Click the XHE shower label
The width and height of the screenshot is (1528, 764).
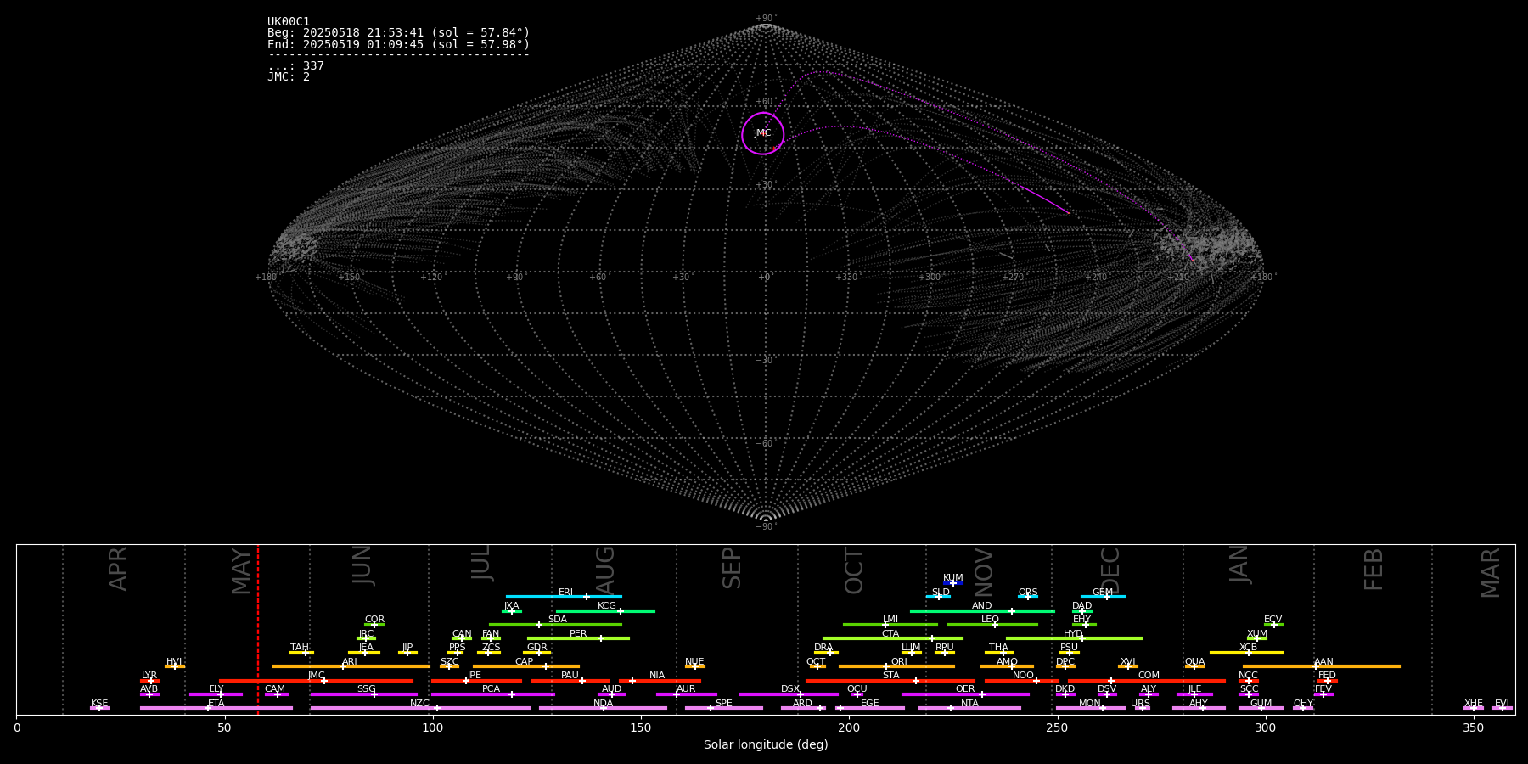tap(1473, 704)
